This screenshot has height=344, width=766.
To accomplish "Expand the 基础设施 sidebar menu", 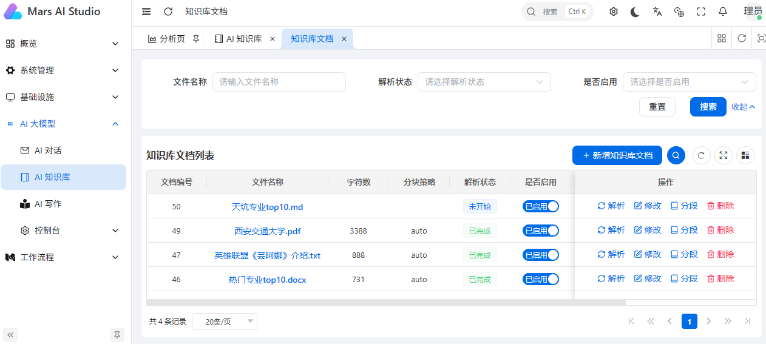I will (63, 97).
